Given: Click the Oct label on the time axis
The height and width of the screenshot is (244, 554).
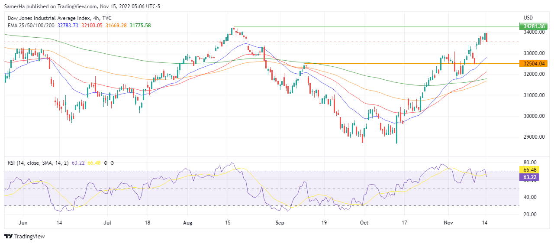Looking at the screenshot, I should pos(364,222).
